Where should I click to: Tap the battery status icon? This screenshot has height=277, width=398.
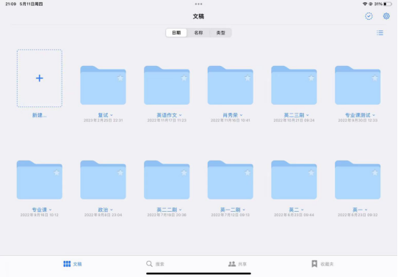coord(388,4)
